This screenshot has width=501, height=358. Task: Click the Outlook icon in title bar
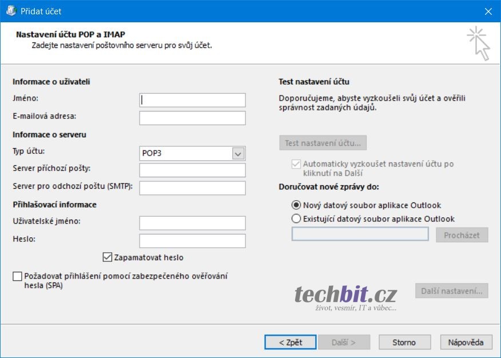(x=10, y=11)
